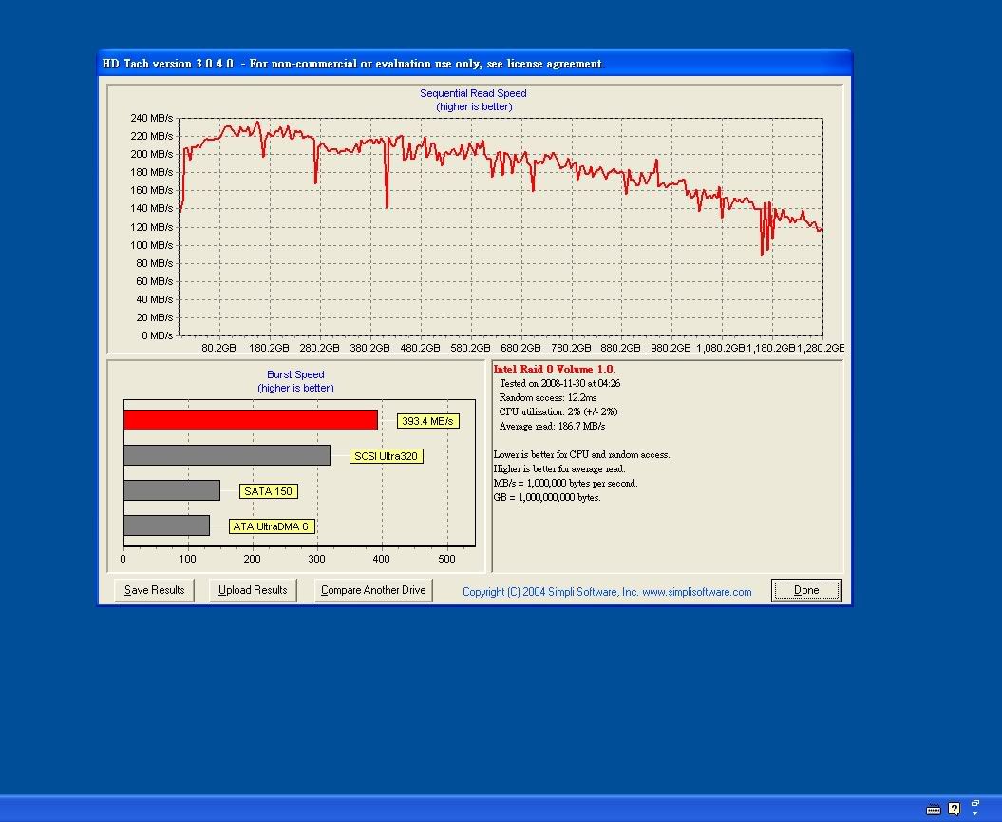
Task: Click the keyboard icon in the language bar
Action: (x=934, y=809)
